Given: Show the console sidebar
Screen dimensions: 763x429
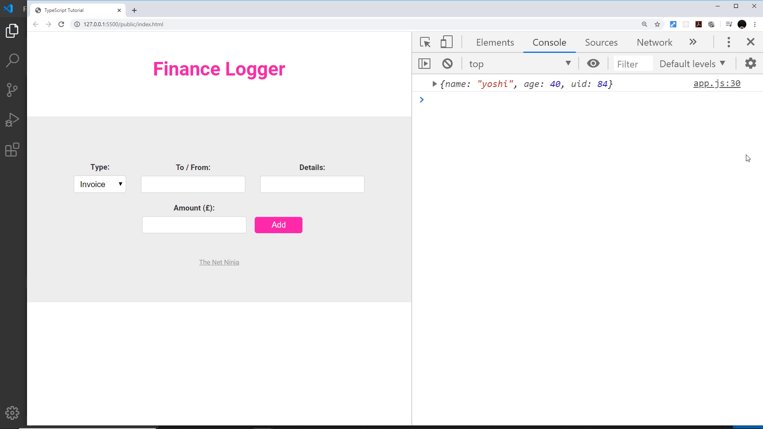Looking at the screenshot, I should [424, 64].
